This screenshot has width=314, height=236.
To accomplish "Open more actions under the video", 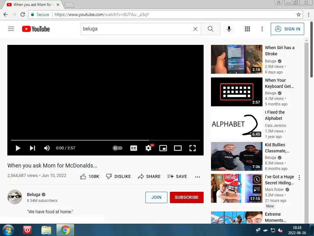I will tap(197, 177).
